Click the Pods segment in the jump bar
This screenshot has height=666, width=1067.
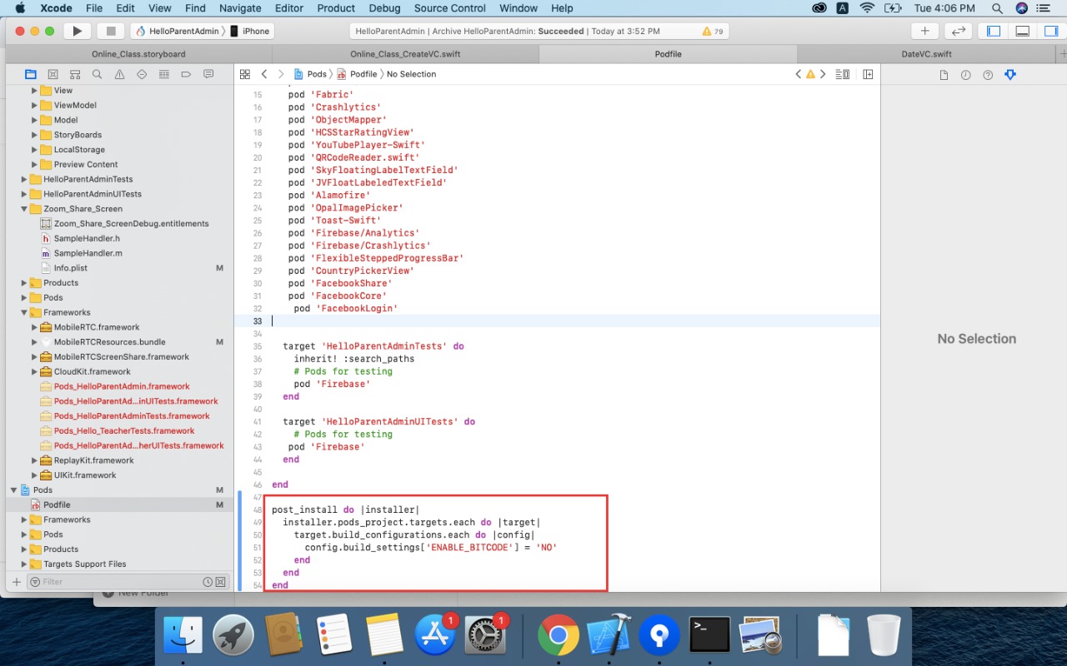click(x=310, y=74)
